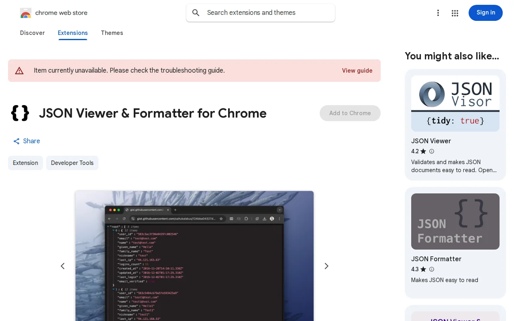Click the View guide link
This screenshot has height=321, width=514.
(x=357, y=71)
